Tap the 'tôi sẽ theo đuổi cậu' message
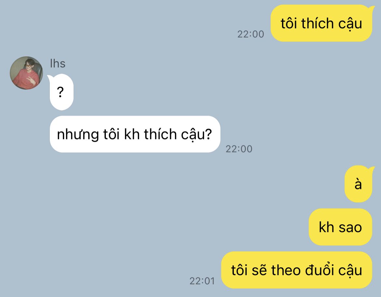The image size is (381, 297). coord(297,270)
